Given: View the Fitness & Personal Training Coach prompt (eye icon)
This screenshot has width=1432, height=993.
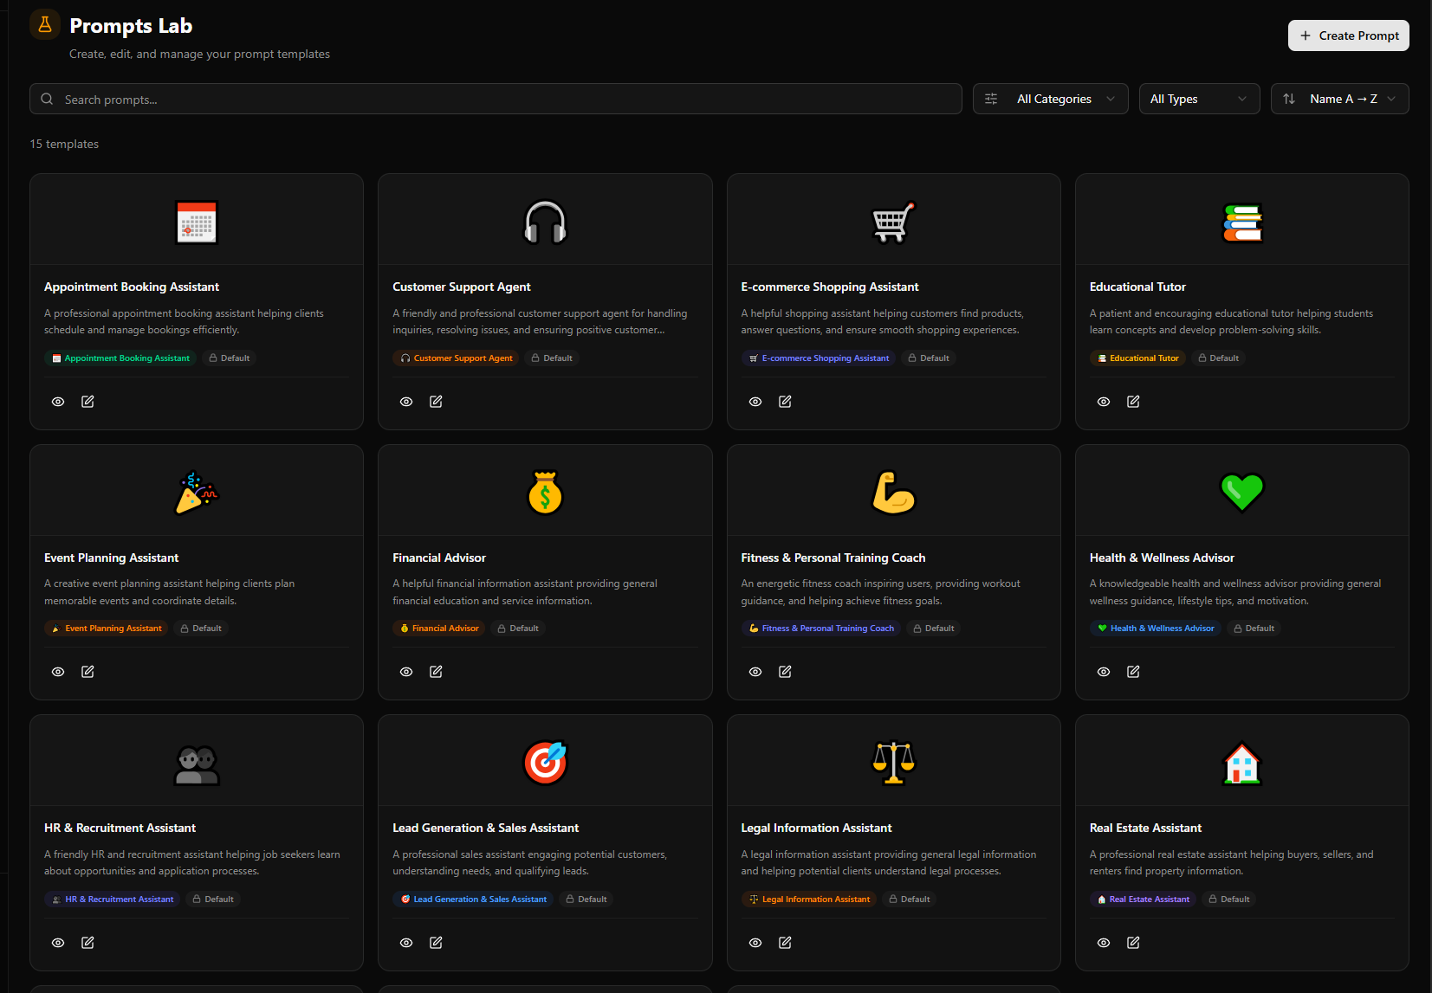Looking at the screenshot, I should pyautogui.click(x=755, y=672).
